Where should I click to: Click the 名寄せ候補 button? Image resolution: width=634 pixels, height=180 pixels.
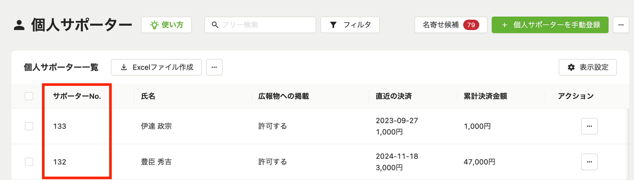(451, 25)
